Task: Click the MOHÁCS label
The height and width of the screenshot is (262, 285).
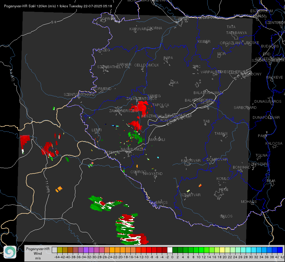Action: pos(249,202)
